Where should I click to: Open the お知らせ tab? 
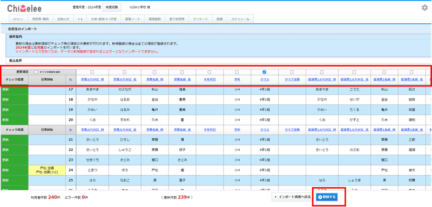[63, 19]
